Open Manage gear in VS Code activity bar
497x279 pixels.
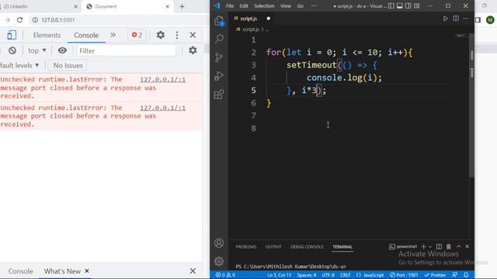[219, 261]
